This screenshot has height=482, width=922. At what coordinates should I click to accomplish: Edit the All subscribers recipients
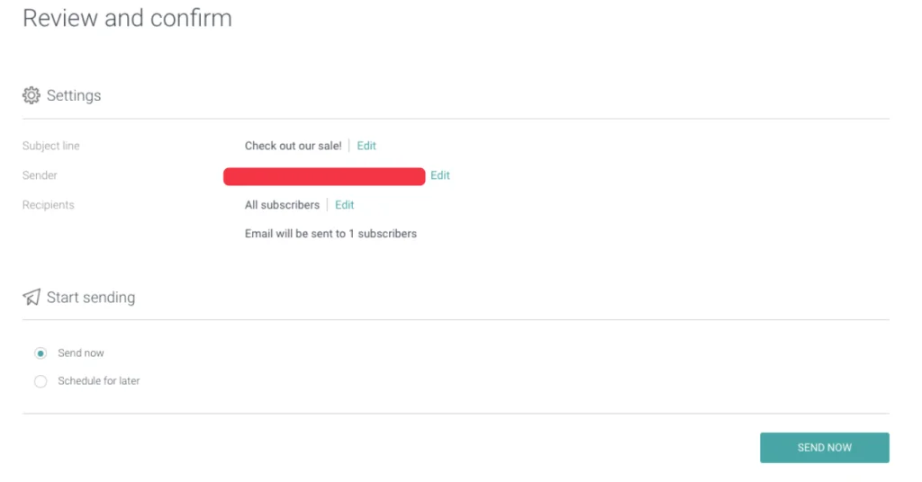pos(345,205)
